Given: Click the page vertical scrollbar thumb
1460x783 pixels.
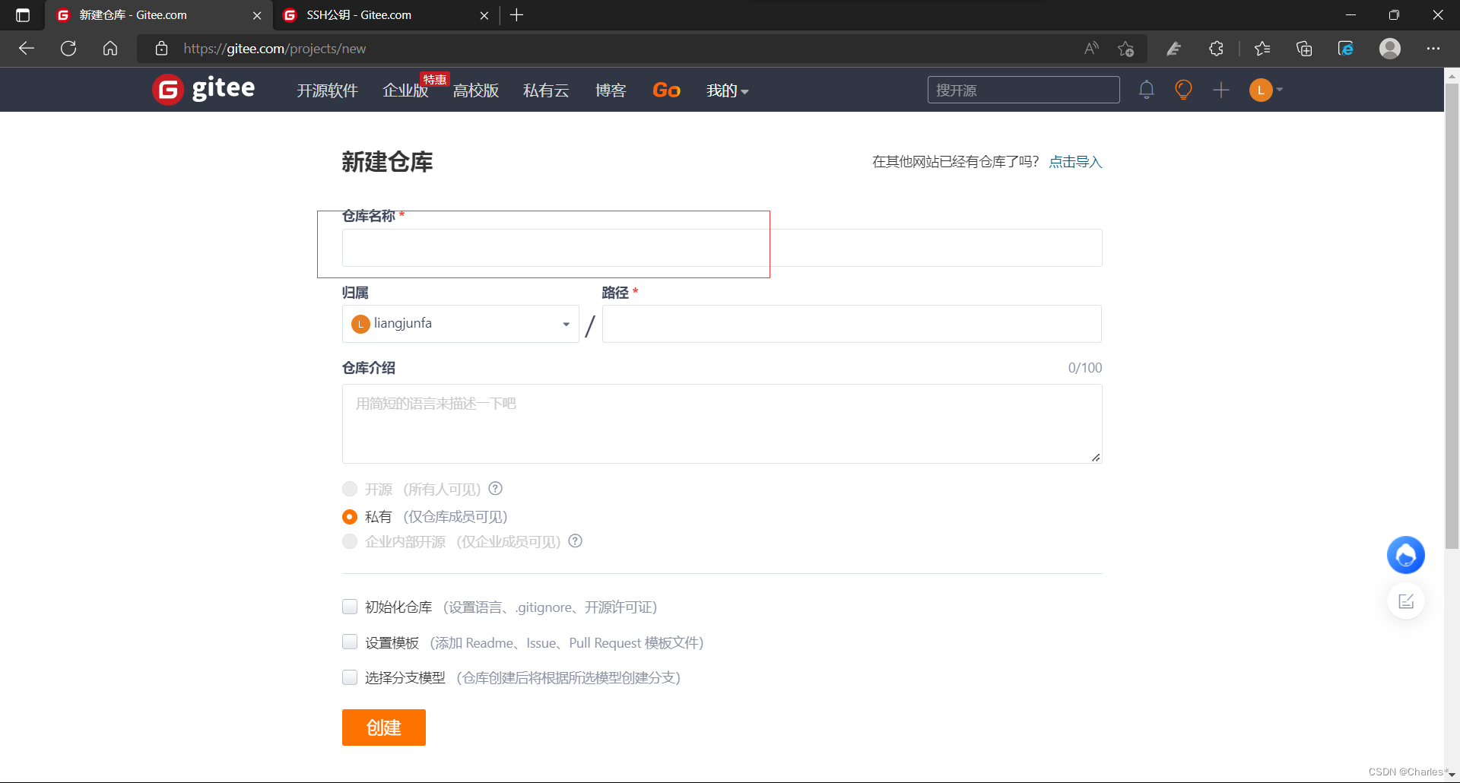Looking at the screenshot, I should click(1452, 315).
